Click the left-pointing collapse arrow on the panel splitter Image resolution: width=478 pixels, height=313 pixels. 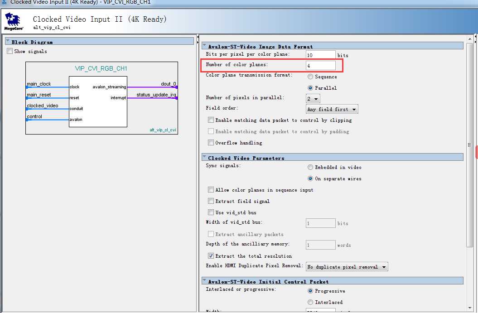198,37
